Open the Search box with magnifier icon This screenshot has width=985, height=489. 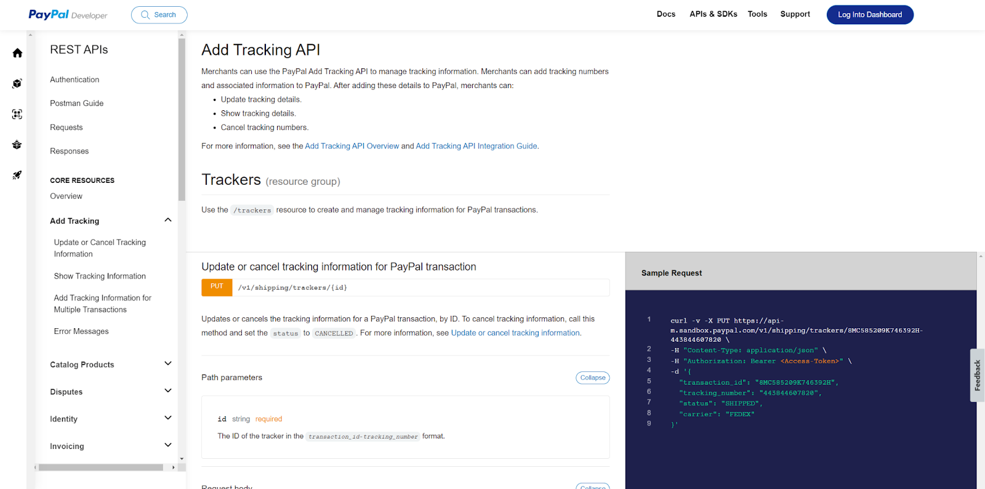point(159,15)
